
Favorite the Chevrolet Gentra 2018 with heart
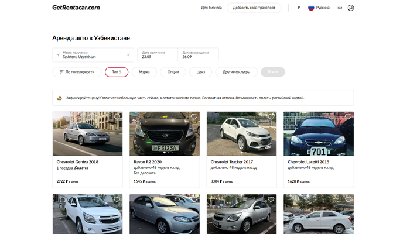click(x=117, y=117)
